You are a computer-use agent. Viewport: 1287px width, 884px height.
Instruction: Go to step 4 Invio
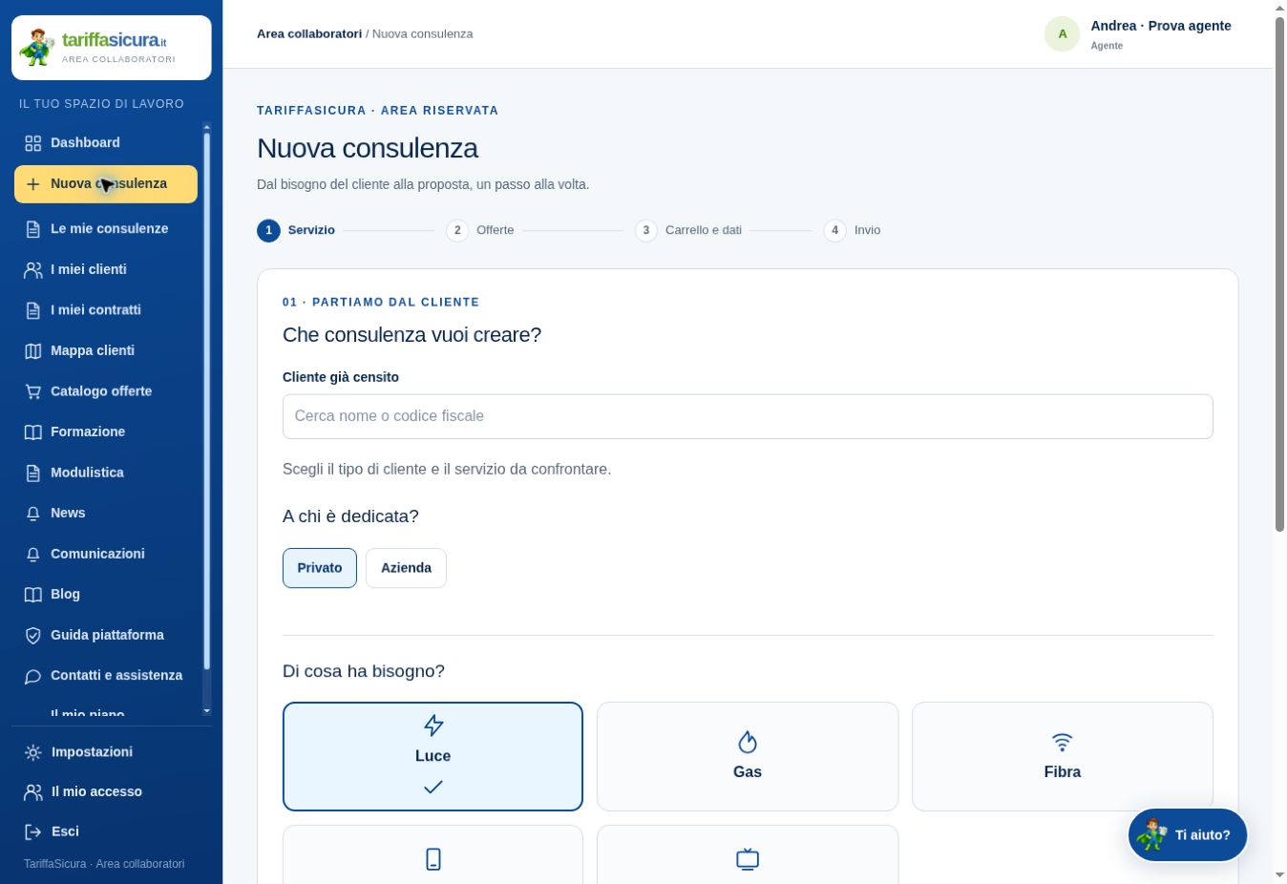tap(853, 230)
